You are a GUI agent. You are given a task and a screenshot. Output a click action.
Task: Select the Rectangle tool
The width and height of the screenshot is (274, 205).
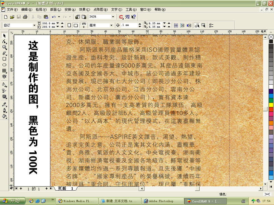(4, 59)
